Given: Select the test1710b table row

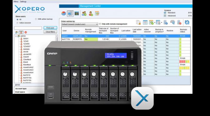Looking at the screenshot, I should 126,39.
